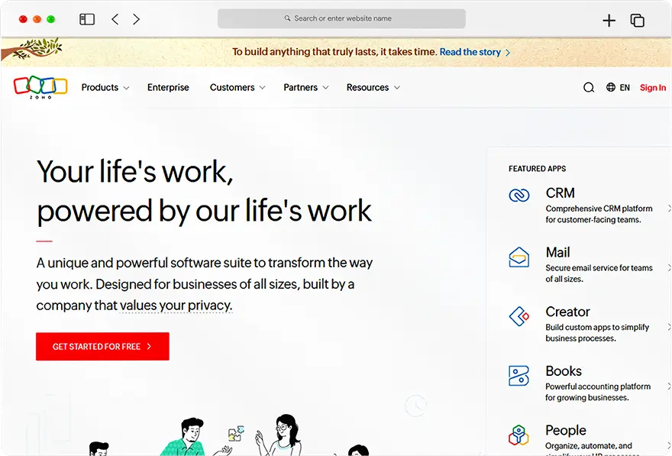Select the Mail envelope icon

click(519, 257)
